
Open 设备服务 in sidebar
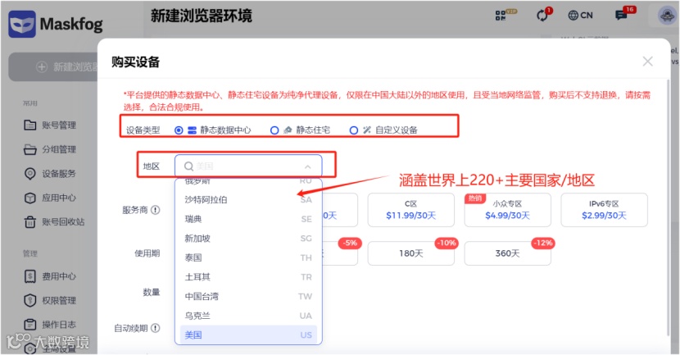[x=59, y=174]
